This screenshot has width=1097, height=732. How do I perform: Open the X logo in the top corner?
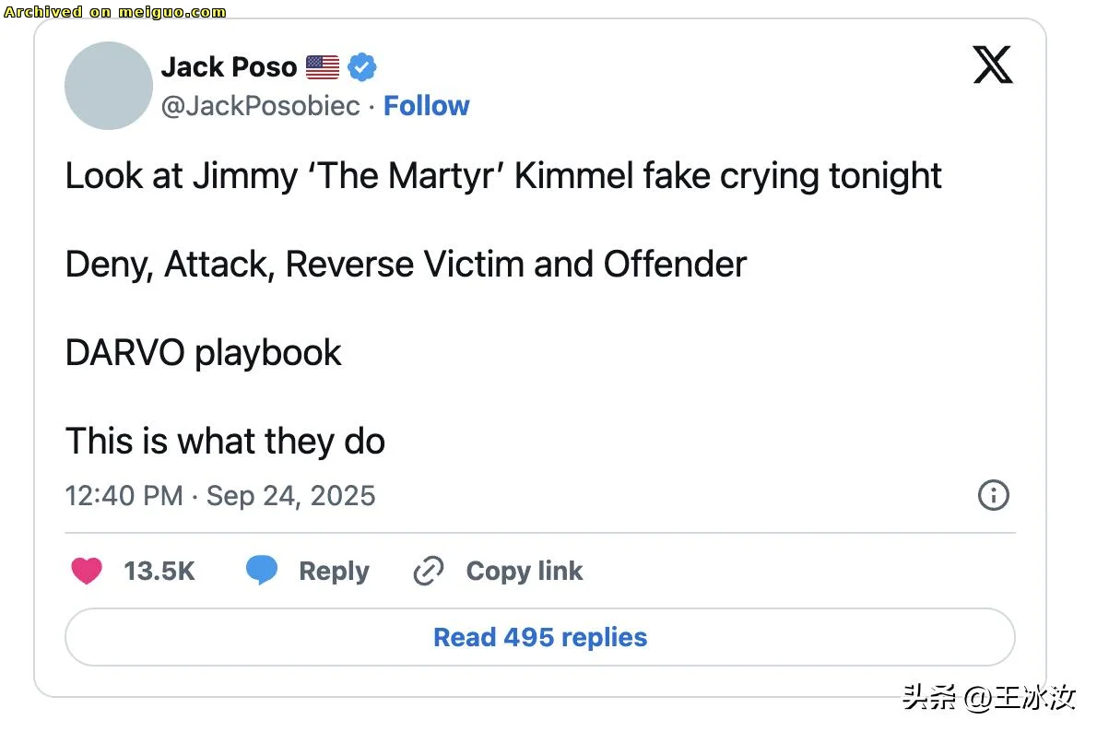point(993,65)
